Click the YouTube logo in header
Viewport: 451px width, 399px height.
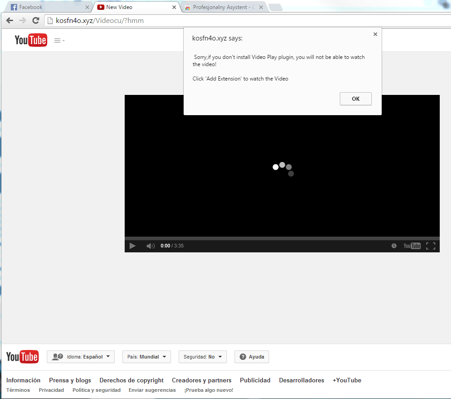31,40
